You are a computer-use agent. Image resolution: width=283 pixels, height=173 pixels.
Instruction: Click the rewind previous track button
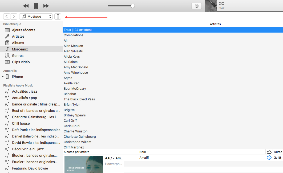pyautogui.click(x=26, y=6)
